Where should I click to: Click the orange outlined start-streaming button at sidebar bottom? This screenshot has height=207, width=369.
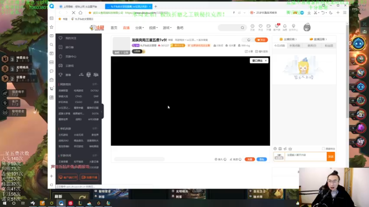[x=89, y=178]
